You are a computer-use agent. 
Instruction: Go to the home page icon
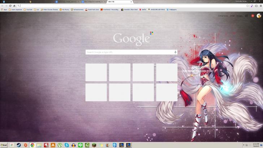pos(14,6)
